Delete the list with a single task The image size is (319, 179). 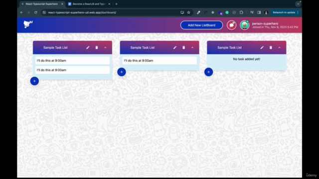pos(184,48)
